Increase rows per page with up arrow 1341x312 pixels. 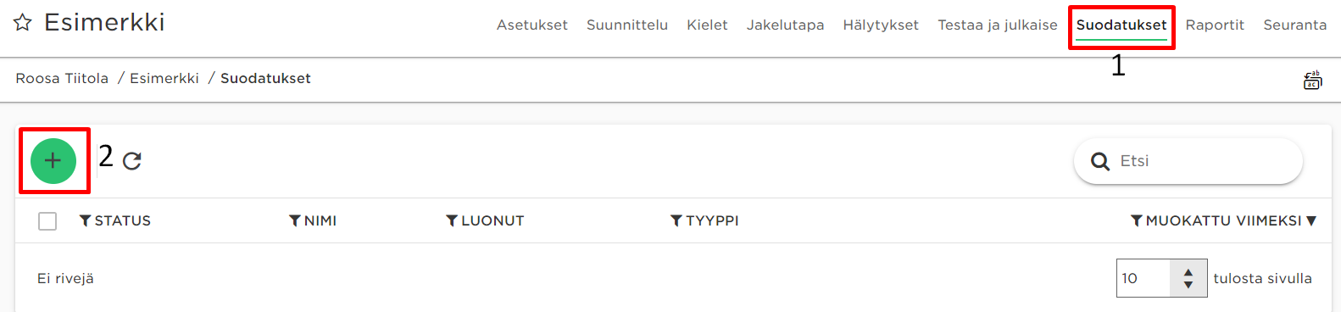coord(1188,272)
